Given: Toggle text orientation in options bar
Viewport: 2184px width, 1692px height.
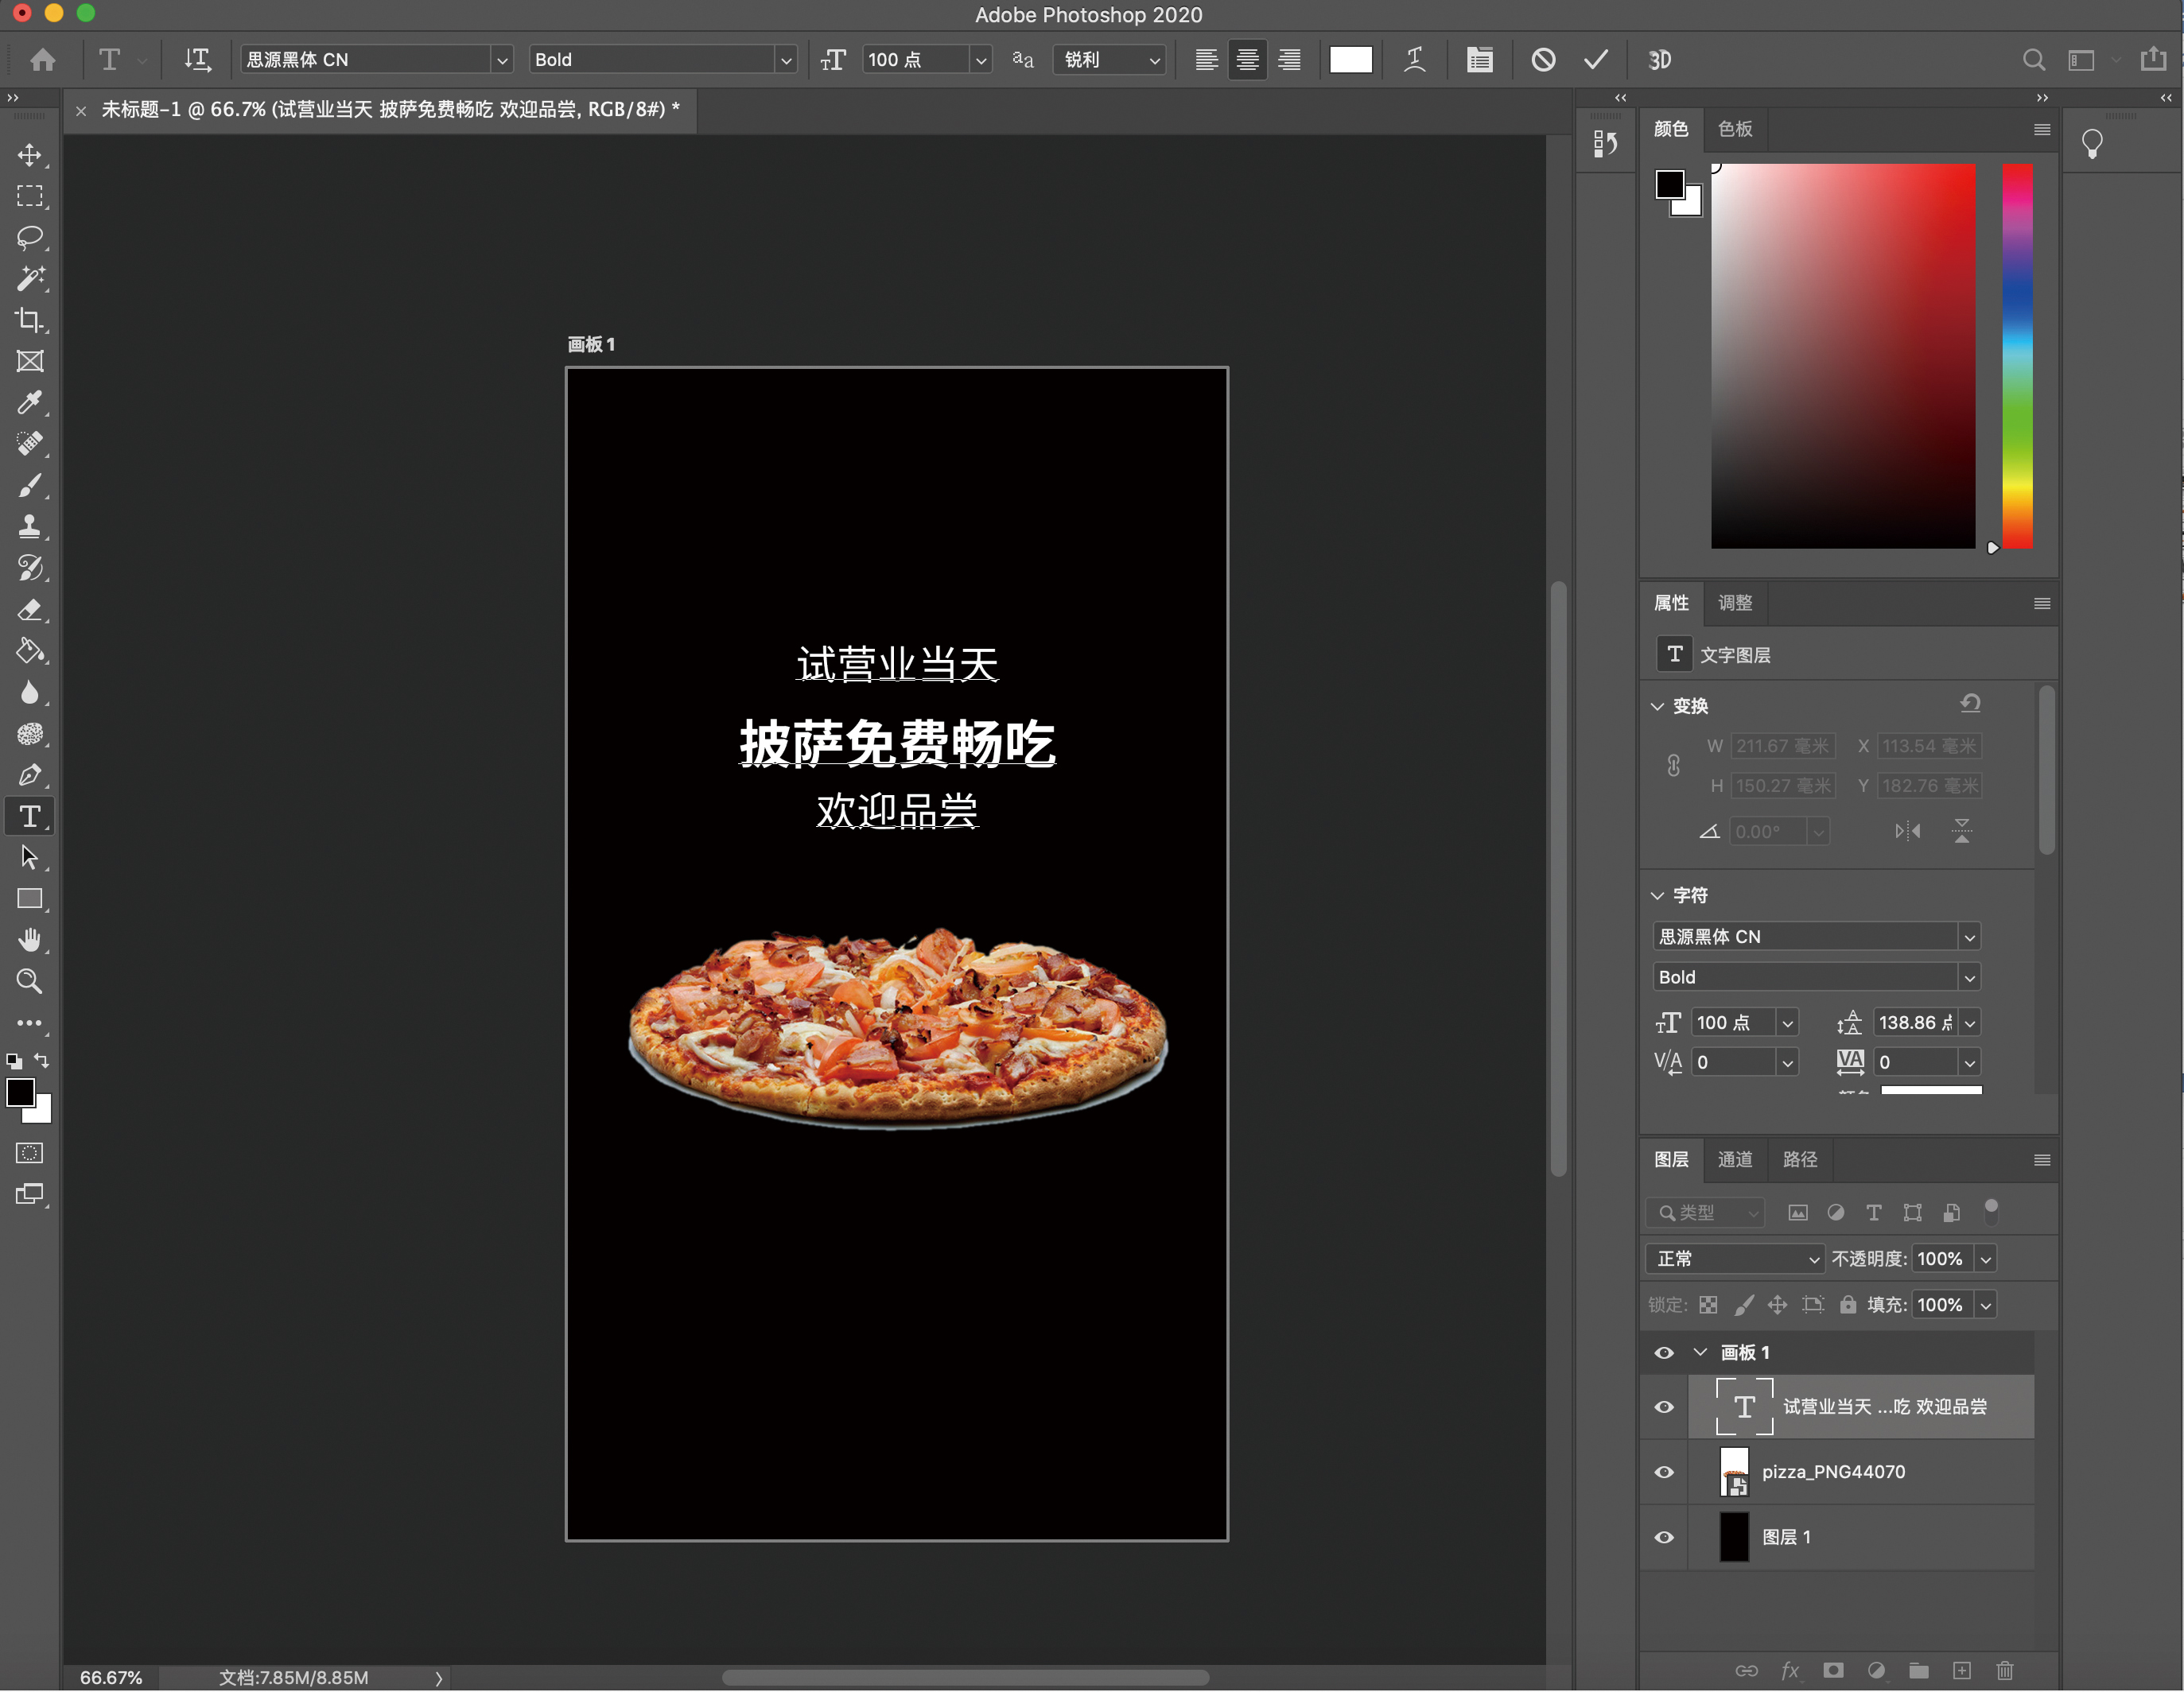Looking at the screenshot, I should point(197,60).
